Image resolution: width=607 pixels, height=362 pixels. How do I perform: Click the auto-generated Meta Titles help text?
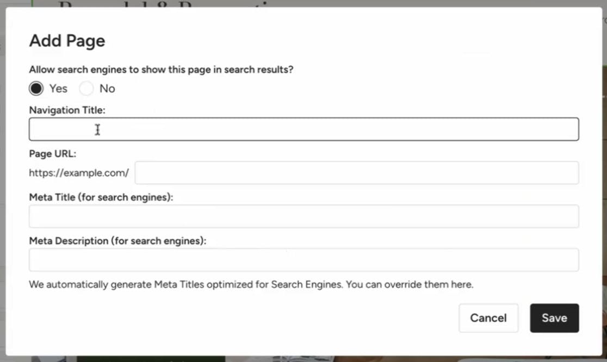tap(251, 284)
